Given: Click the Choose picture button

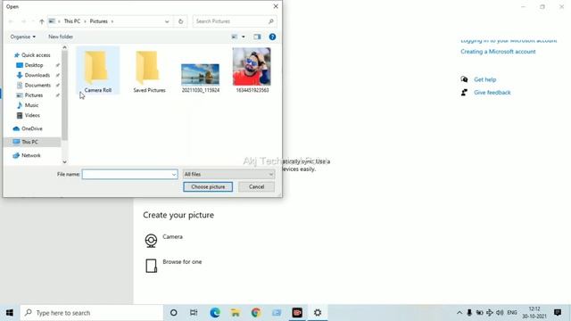Looking at the screenshot, I should pyautogui.click(x=208, y=186).
